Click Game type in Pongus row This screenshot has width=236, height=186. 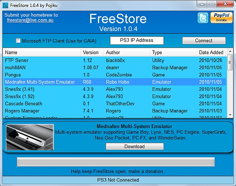tap(159, 75)
